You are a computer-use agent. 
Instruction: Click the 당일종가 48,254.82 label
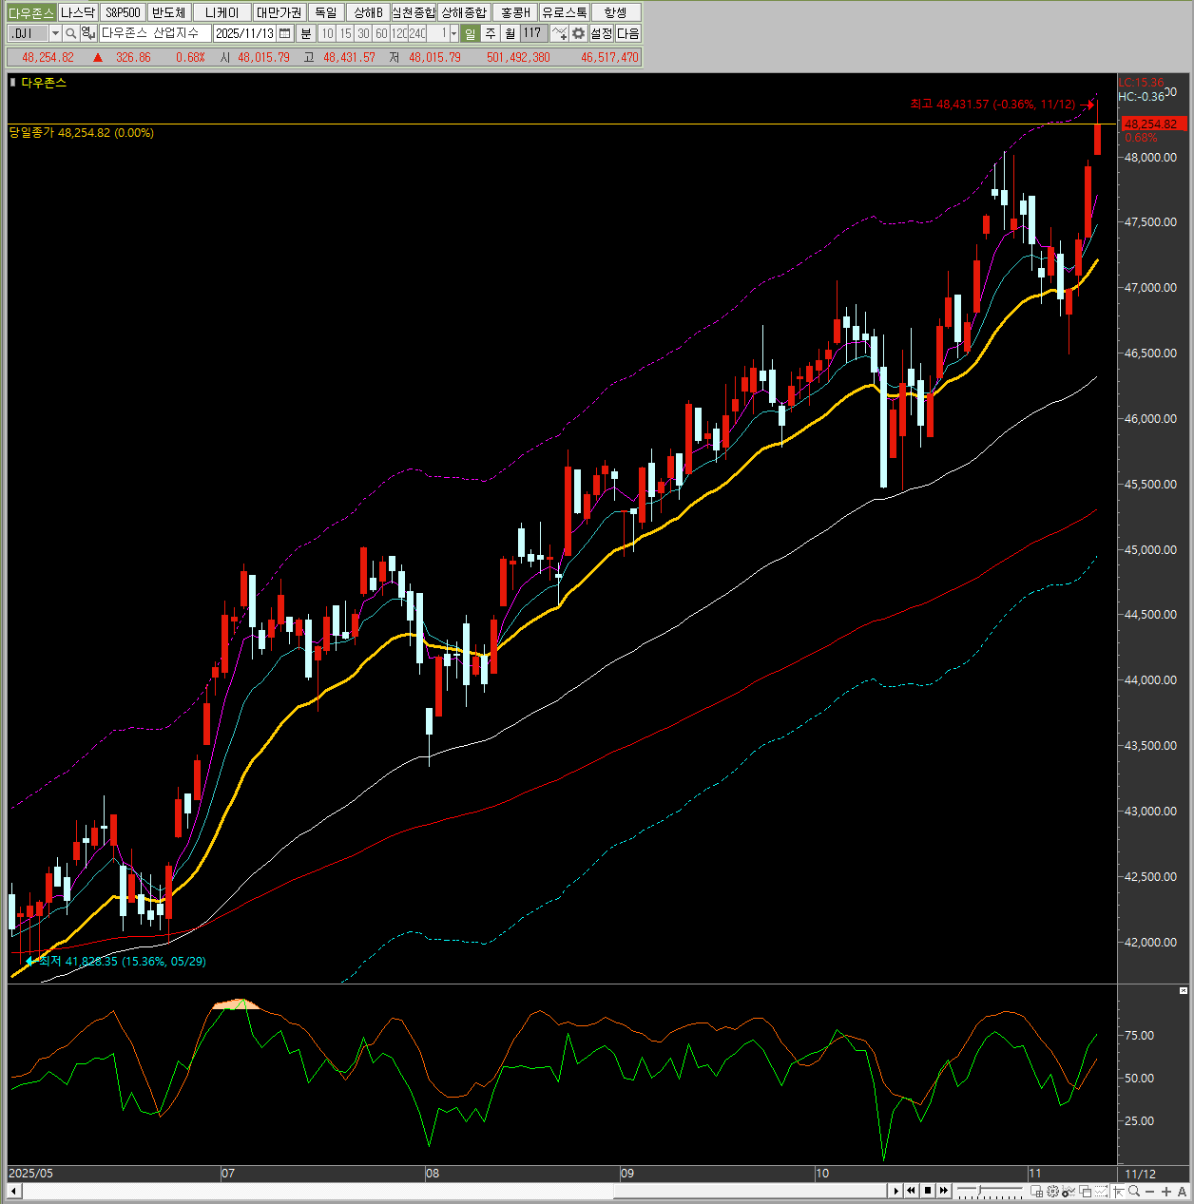click(82, 133)
